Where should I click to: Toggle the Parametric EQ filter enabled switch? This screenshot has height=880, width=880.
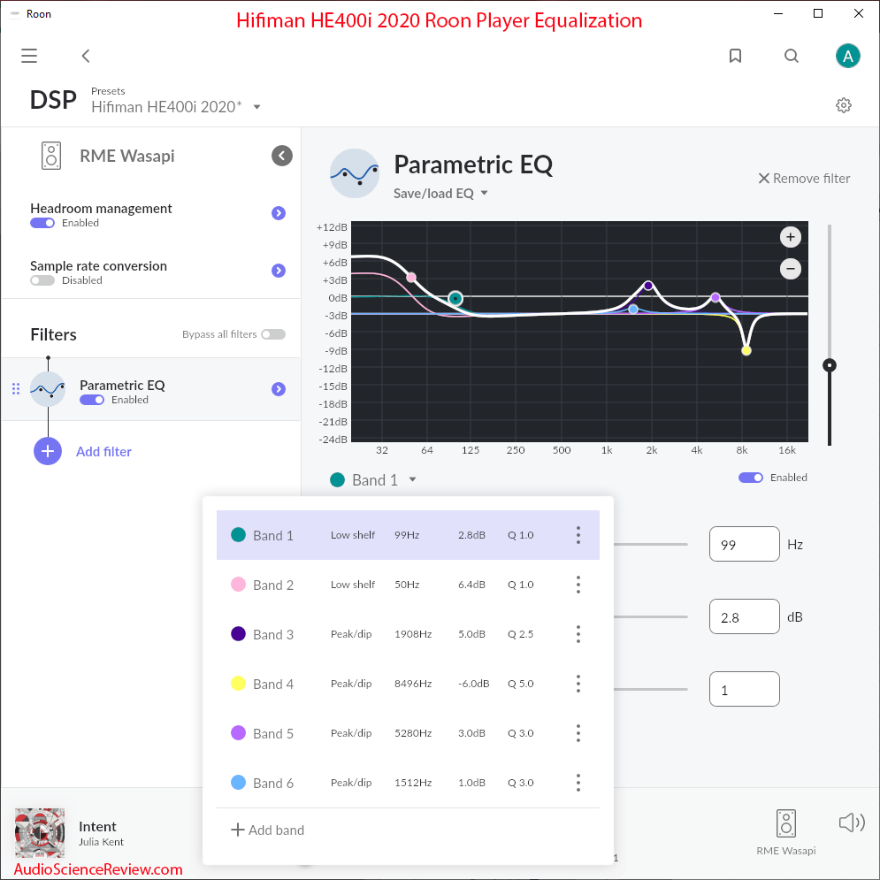pyautogui.click(x=91, y=400)
